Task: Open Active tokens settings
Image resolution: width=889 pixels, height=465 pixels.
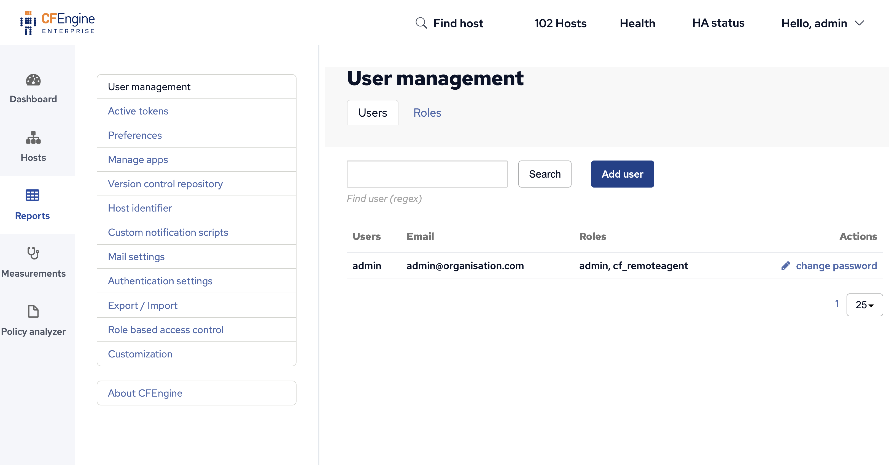Action: pos(138,111)
